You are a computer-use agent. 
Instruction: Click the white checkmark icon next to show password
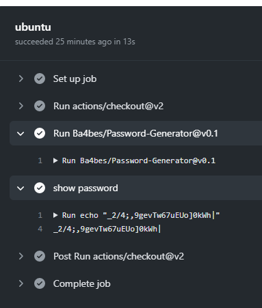40,188
